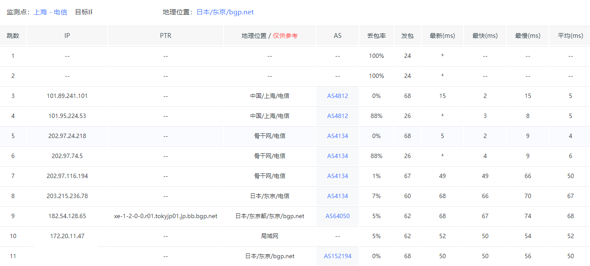
Task: Click the 平均(ms) column header
Action: 570,36
